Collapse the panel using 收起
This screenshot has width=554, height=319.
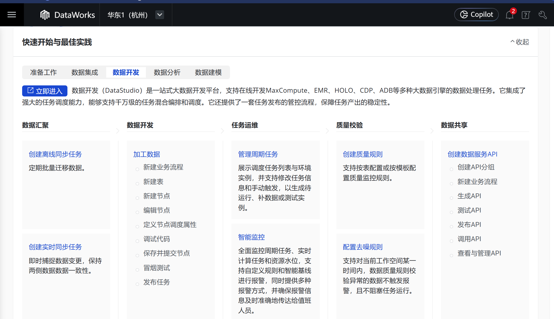[520, 42]
